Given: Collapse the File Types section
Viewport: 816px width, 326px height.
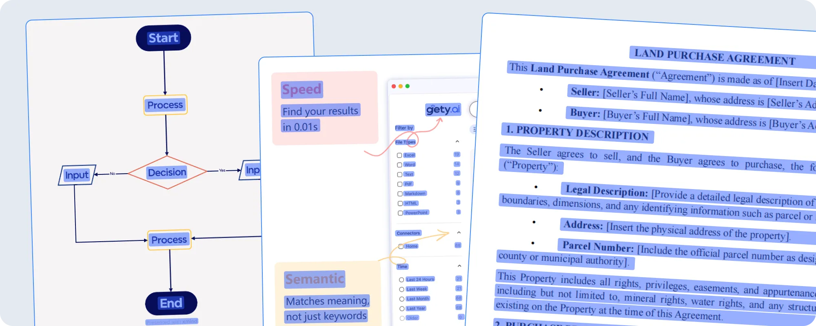Looking at the screenshot, I should [457, 141].
